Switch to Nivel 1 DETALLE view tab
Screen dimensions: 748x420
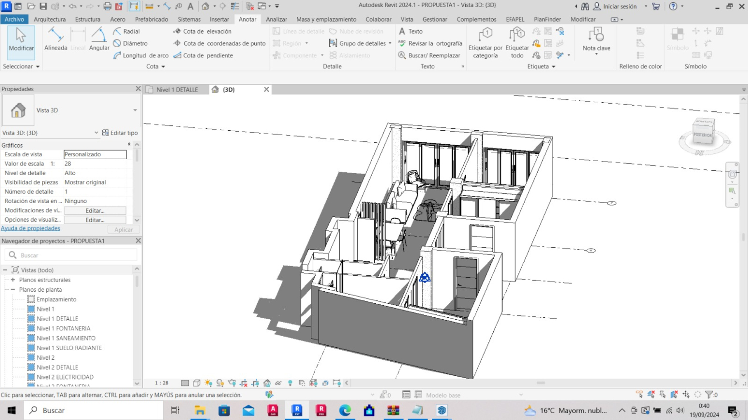(177, 90)
